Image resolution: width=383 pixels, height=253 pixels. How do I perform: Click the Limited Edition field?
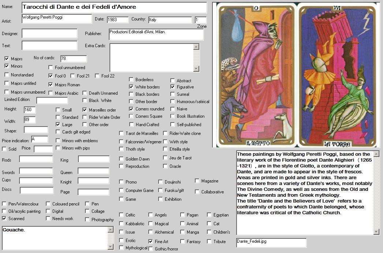click(52, 100)
